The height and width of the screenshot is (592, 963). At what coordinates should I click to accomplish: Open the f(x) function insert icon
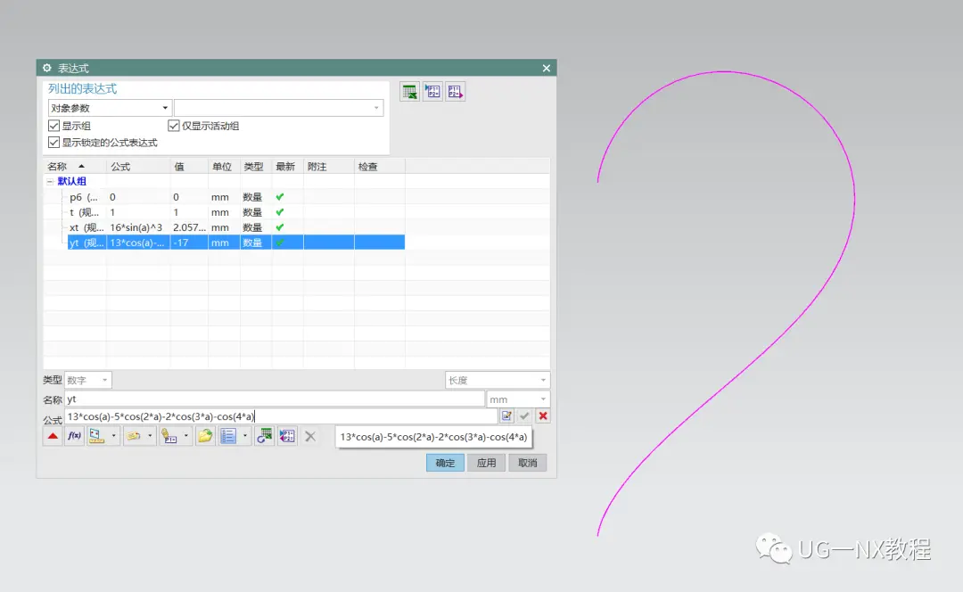coord(74,437)
